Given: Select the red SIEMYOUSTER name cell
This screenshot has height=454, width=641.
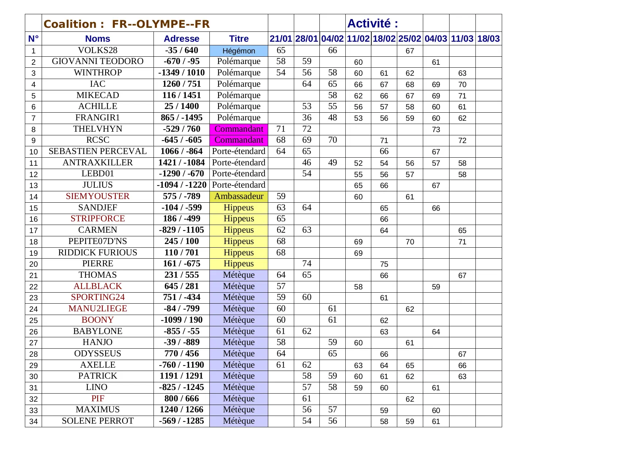Looking at the screenshot, I should click(98, 196).
